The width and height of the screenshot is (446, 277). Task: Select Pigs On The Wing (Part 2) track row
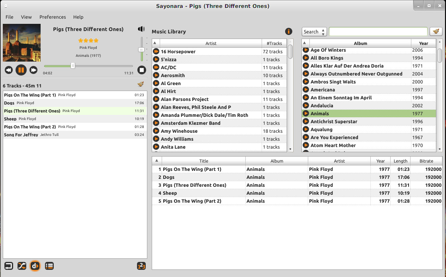(297, 201)
